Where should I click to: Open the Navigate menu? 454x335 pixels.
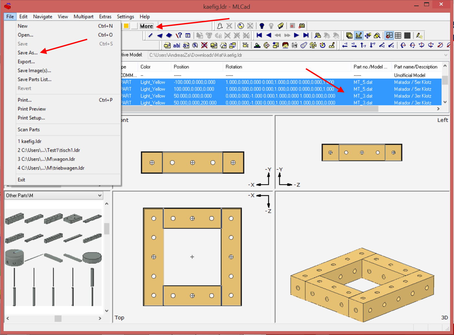point(42,17)
